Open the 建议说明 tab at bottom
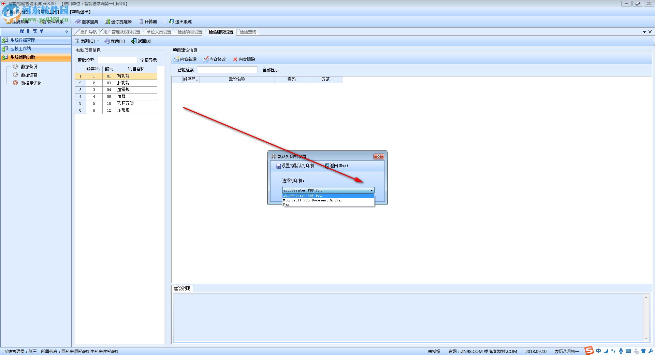 (x=182, y=288)
